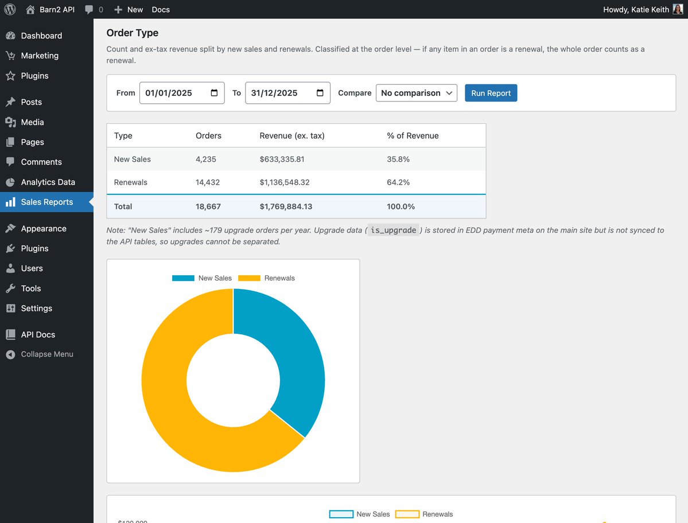Toggle Renewals legend box in lower chart

[407, 514]
